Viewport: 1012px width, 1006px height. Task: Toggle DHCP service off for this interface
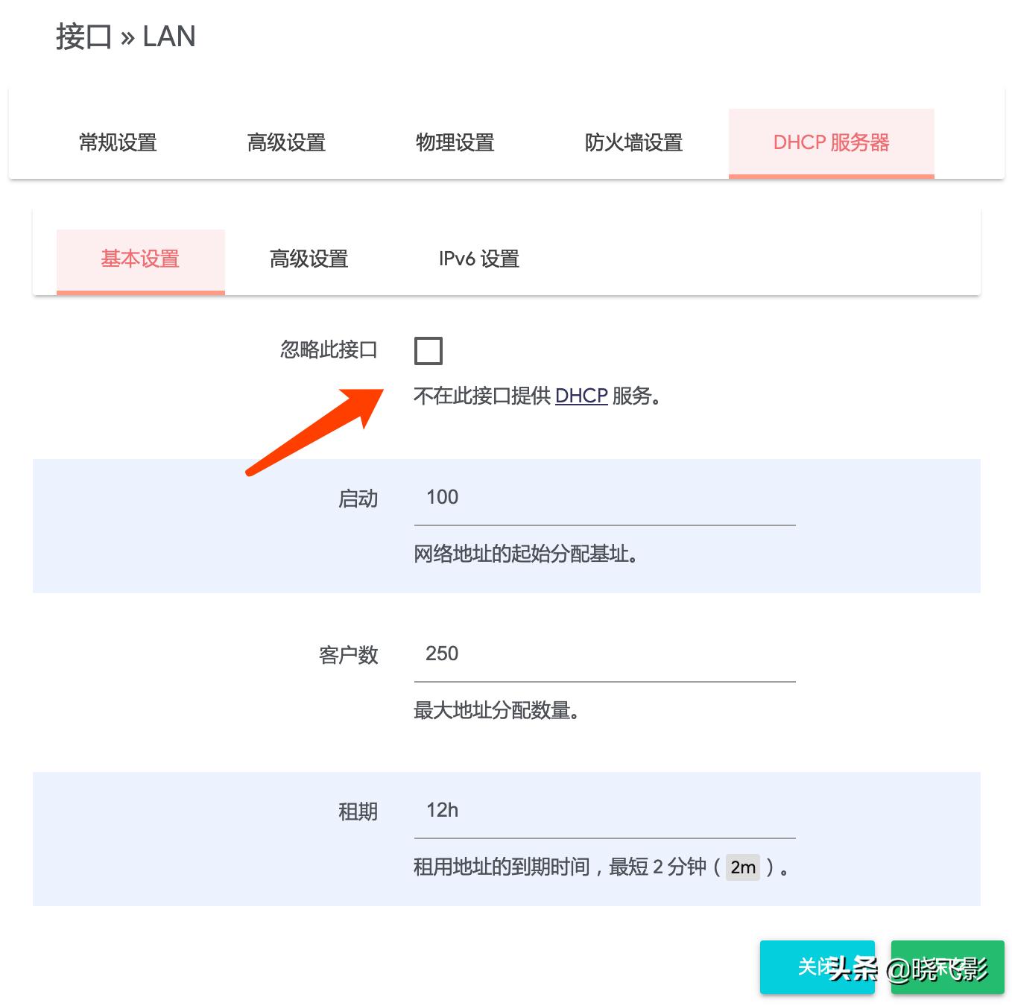(428, 350)
